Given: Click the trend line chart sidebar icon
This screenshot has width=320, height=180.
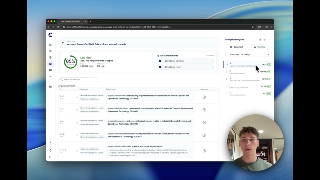Looking at the screenshot, I should pyautogui.click(x=50, y=76).
